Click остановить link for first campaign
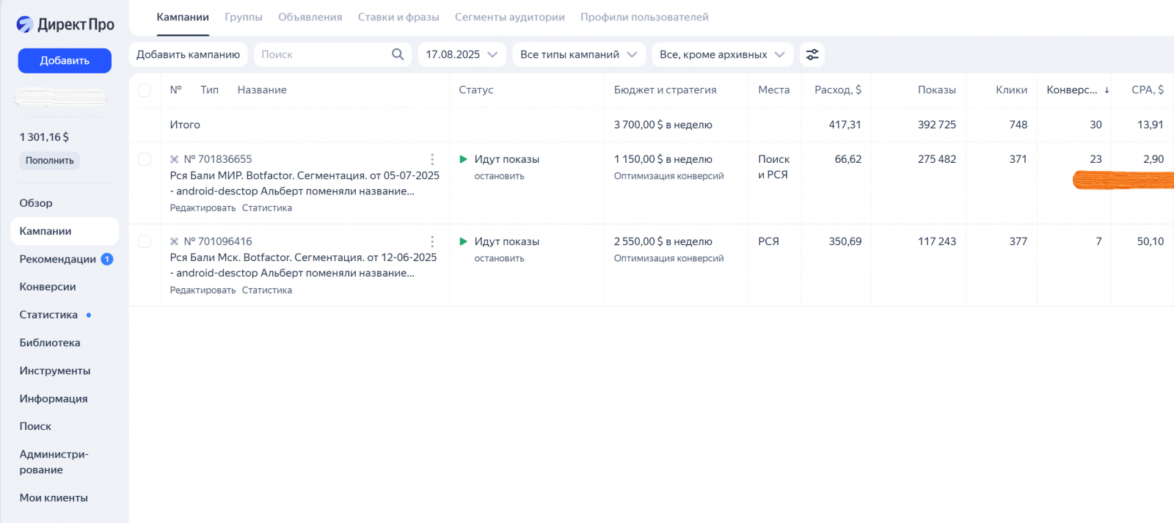The image size is (1174, 523). [499, 176]
